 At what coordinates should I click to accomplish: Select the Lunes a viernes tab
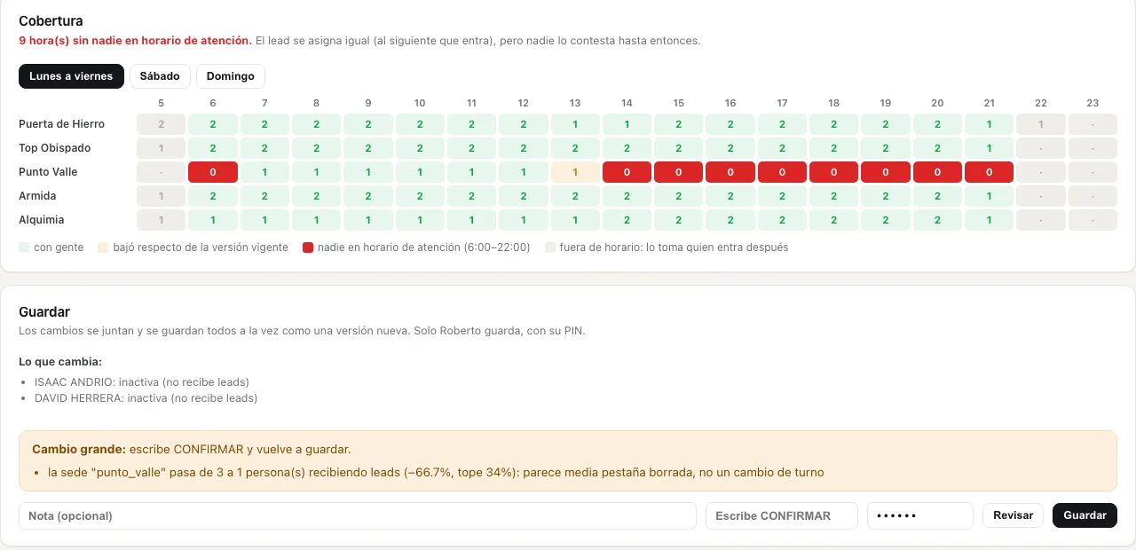[x=71, y=76]
